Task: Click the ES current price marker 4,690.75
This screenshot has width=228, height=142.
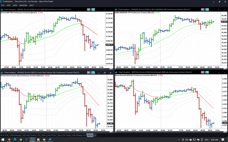Action: [x=109, y=45]
